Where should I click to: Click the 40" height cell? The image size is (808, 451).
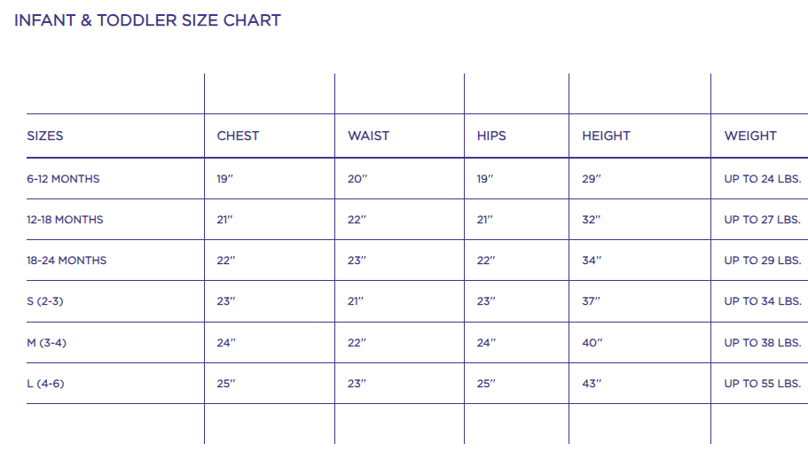[x=592, y=343]
